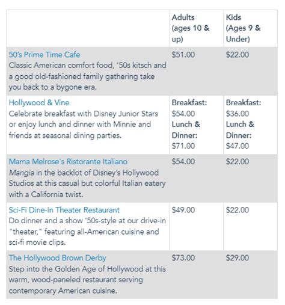This screenshot has width=285, height=305.
Task: Click the Hollywood & Vine description paragraph
Action: tap(84, 125)
